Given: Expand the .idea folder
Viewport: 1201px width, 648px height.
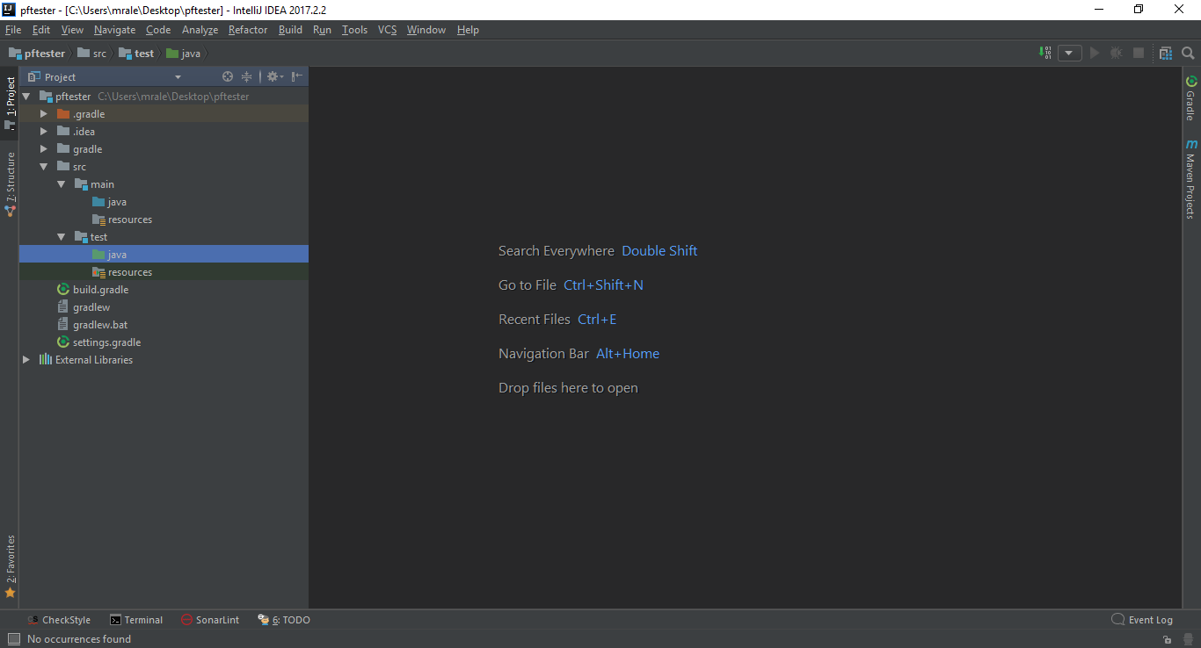Looking at the screenshot, I should tap(44, 132).
